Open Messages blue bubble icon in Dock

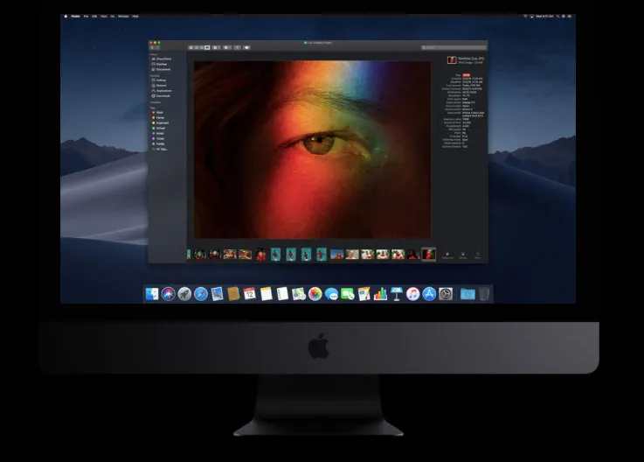(331, 294)
